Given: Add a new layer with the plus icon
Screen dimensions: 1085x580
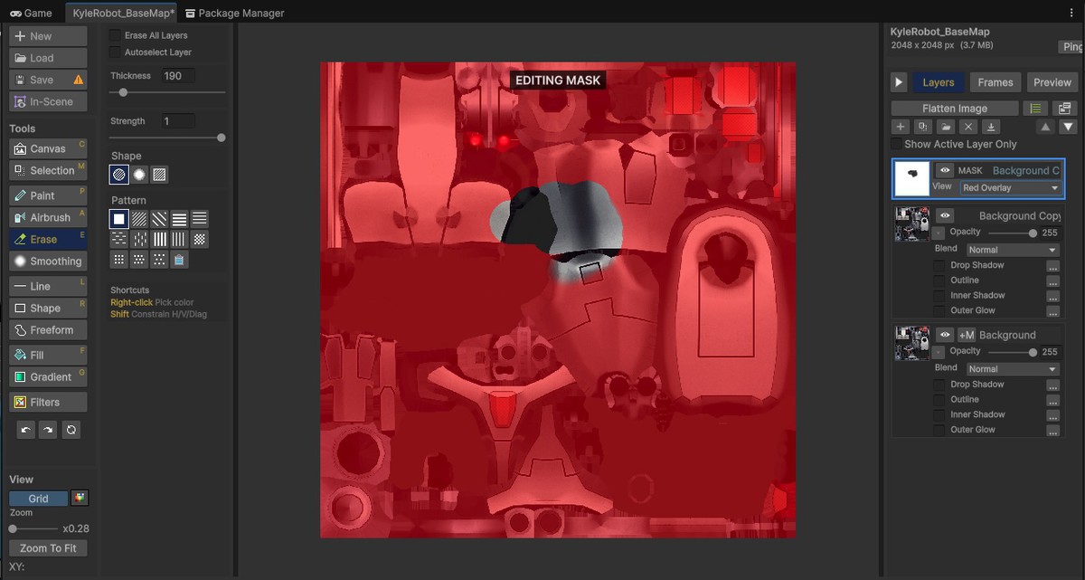Looking at the screenshot, I should [900, 126].
